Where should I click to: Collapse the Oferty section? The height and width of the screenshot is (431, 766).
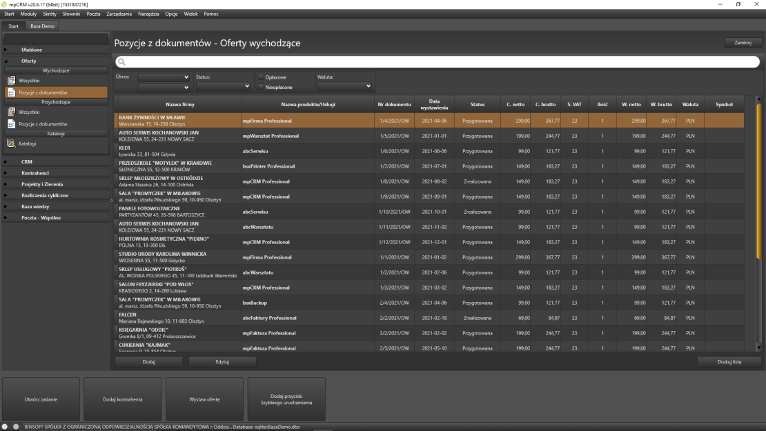click(56, 61)
